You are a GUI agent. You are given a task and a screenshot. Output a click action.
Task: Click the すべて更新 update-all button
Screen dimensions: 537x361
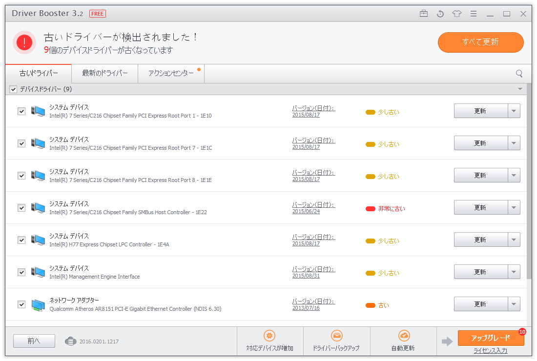coord(480,42)
